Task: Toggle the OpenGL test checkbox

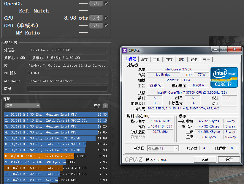Action: click(x=106, y=4)
